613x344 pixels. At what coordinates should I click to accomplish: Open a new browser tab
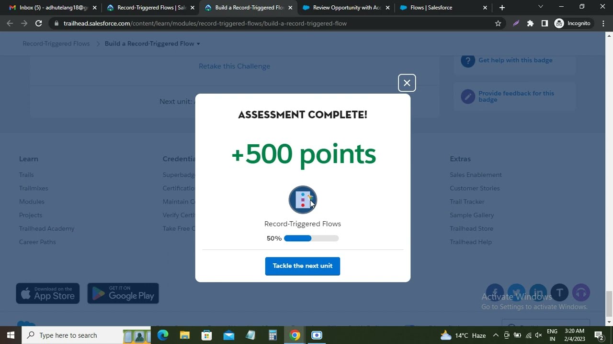[502, 8]
